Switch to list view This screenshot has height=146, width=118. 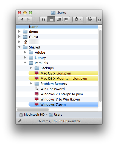click(51, 19)
